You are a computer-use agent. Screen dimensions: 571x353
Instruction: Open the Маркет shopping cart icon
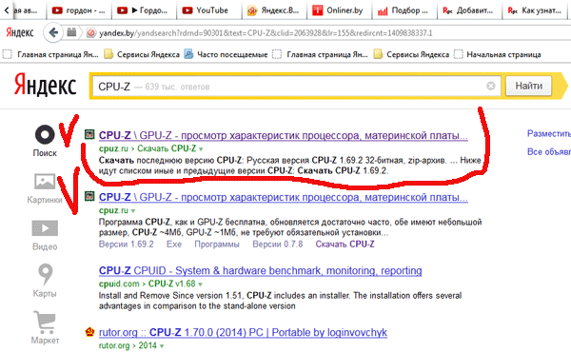(45, 322)
